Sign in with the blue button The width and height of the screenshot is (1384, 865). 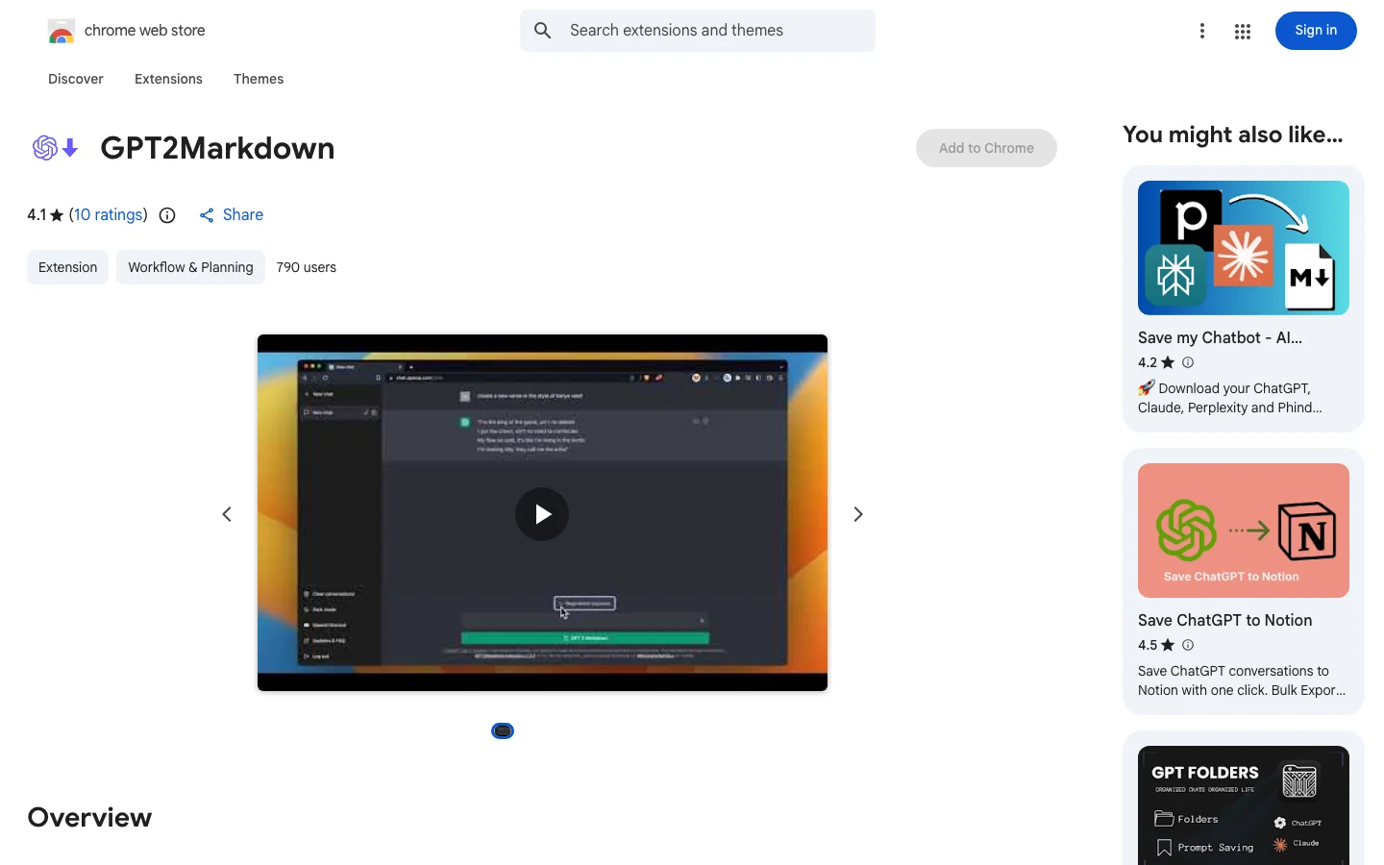[1316, 31]
